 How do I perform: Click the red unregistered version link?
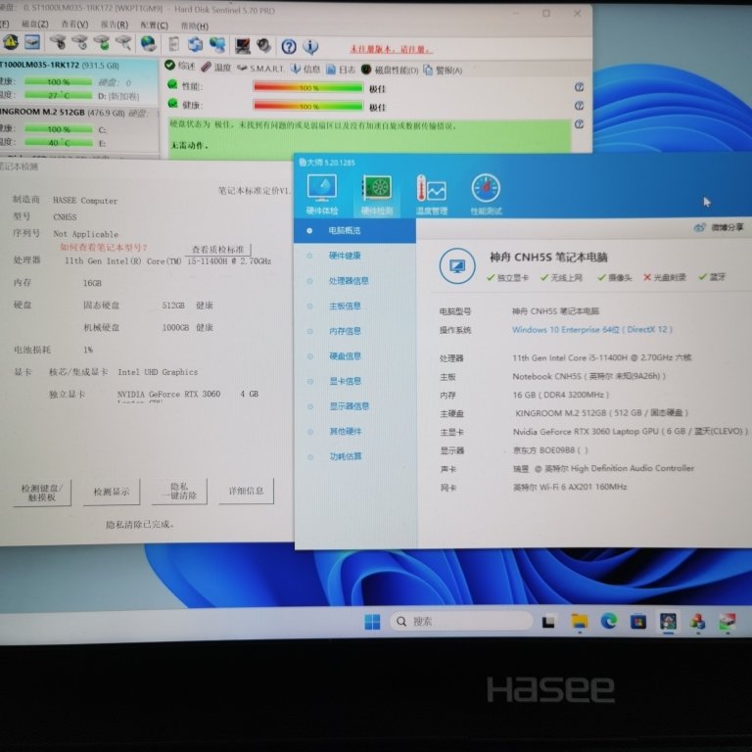[391, 49]
